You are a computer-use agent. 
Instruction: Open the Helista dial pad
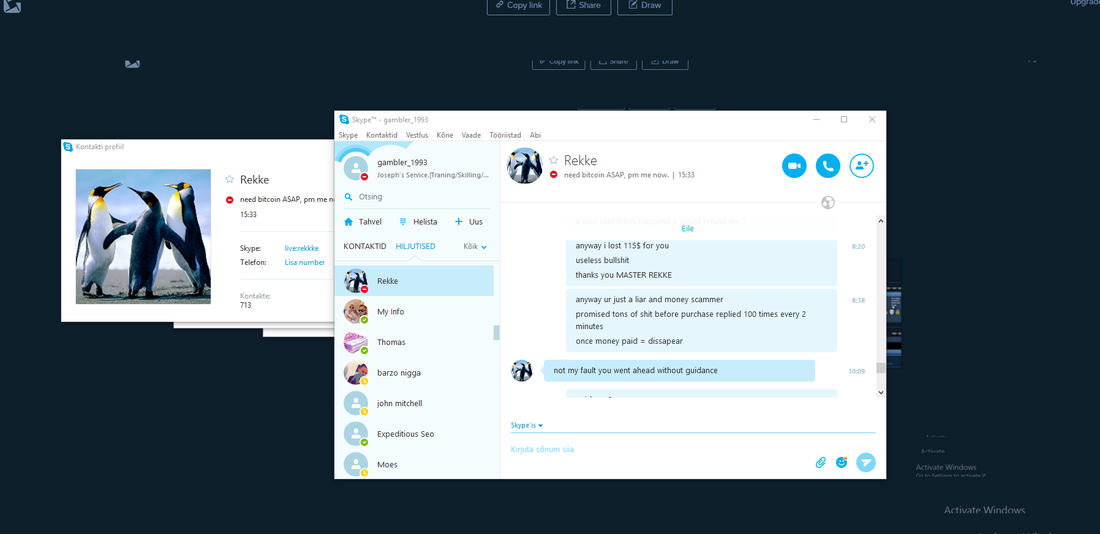[418, 222]
